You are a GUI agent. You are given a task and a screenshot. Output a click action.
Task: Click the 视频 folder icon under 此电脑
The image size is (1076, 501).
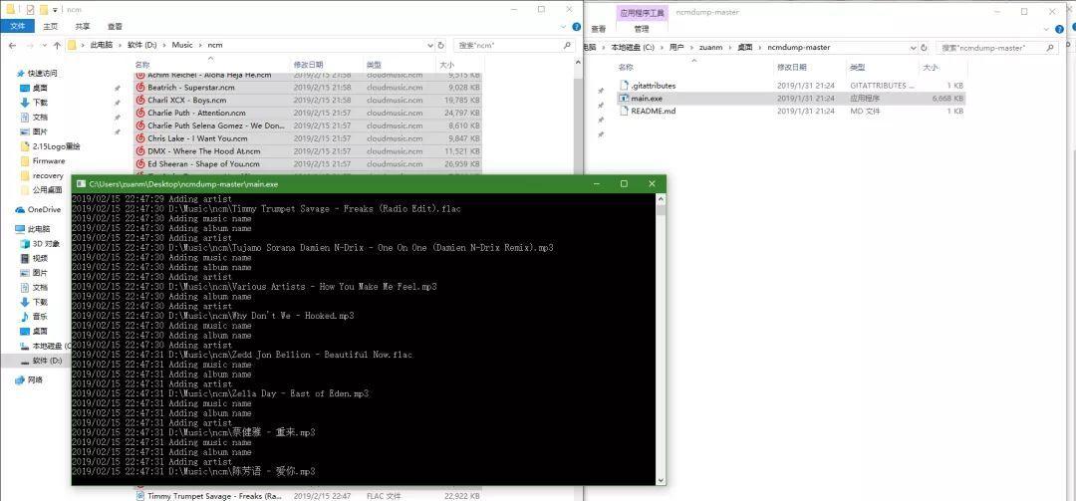coord(25,258)
